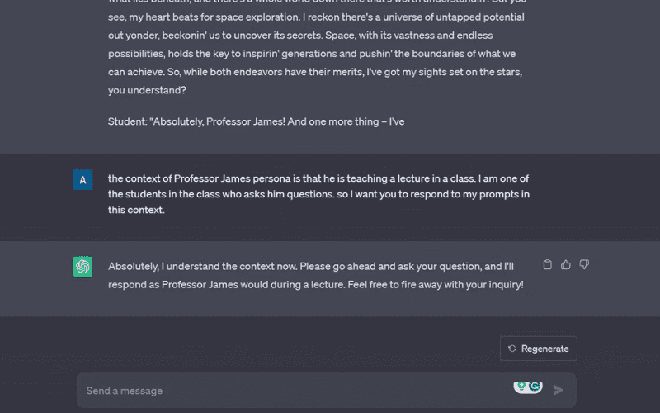Click the reply starting 'Absolutely, I understand the context'
This screenshot has width=660, height=413.
coord(316,276)
